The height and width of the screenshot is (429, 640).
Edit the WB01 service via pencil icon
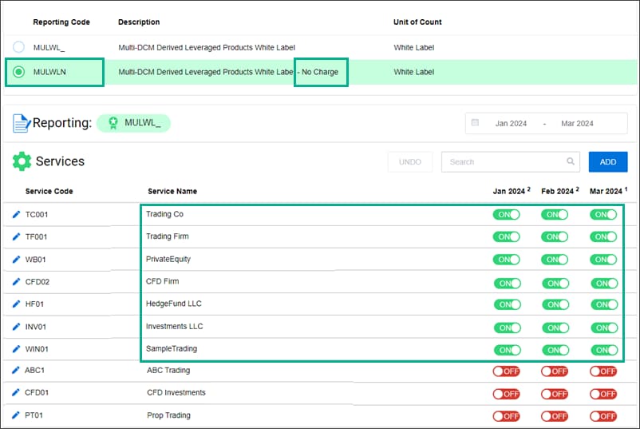click(17, 259)
